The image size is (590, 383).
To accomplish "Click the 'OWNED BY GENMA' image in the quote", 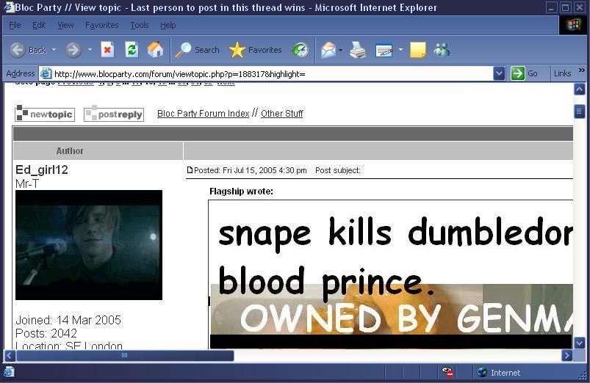I will click(392, 315).
